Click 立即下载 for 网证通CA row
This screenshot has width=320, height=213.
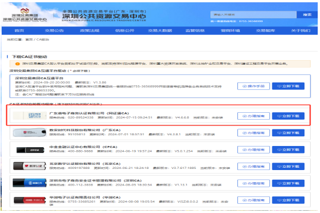click(288, 116)
